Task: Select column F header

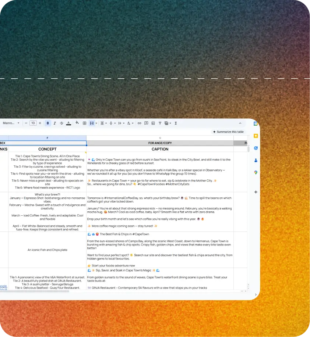Action: click(x=47, y=138)
